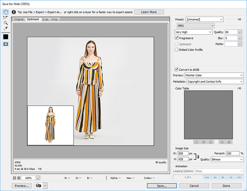Click the '43.43K' file size text

coord(18,166)
